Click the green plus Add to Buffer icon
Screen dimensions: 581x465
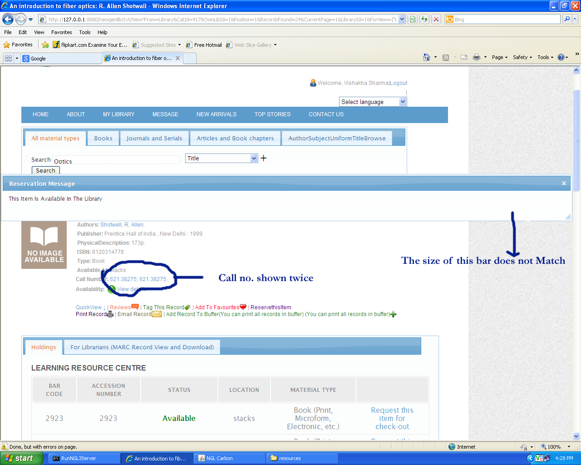[x=393, y=314]
